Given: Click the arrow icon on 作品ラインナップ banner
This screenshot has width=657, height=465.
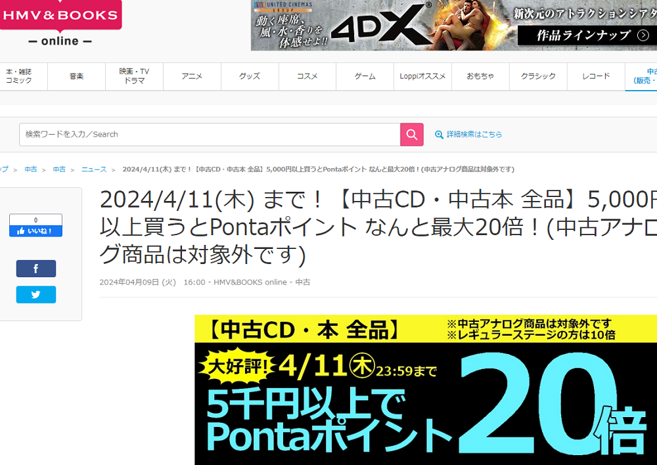Looking at the screenshot, I should (x=643, y=35).
